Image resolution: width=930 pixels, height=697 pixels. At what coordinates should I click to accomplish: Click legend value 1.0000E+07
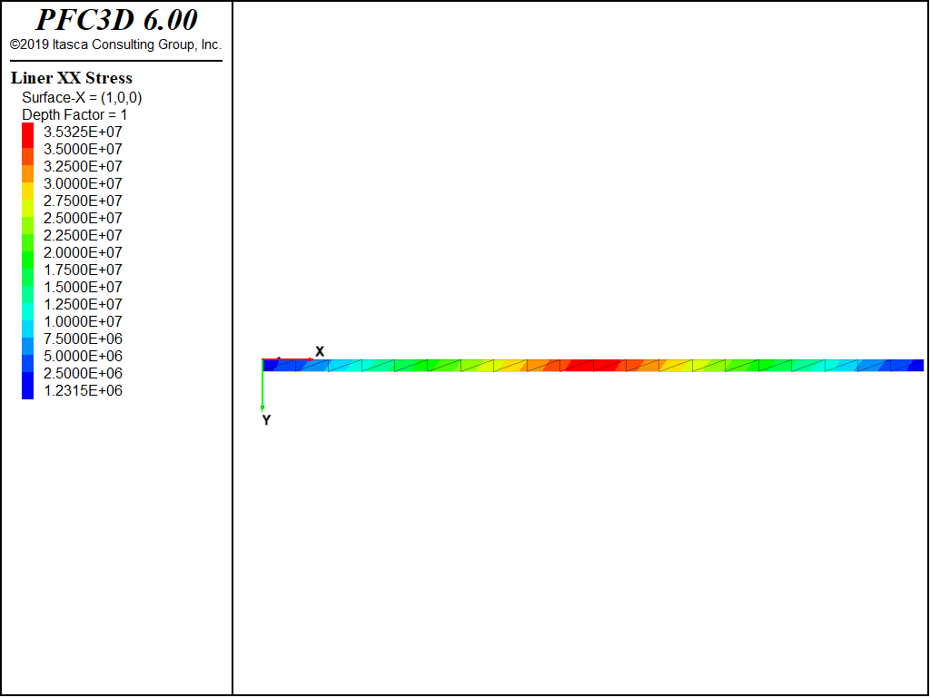coord(83,321)
